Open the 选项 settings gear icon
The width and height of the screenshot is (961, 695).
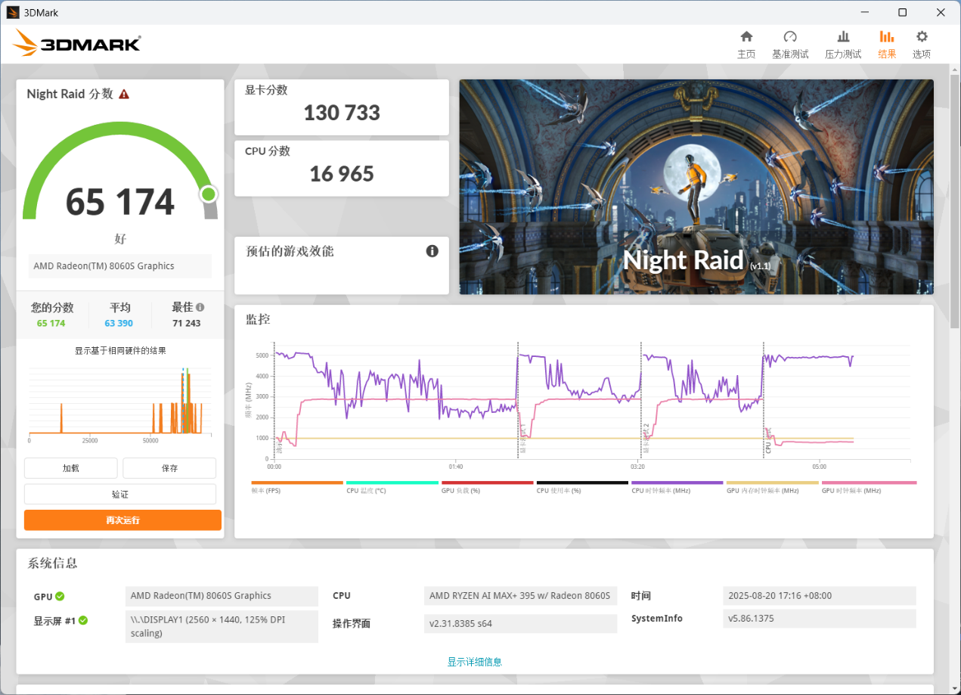(x=921, y=37)
